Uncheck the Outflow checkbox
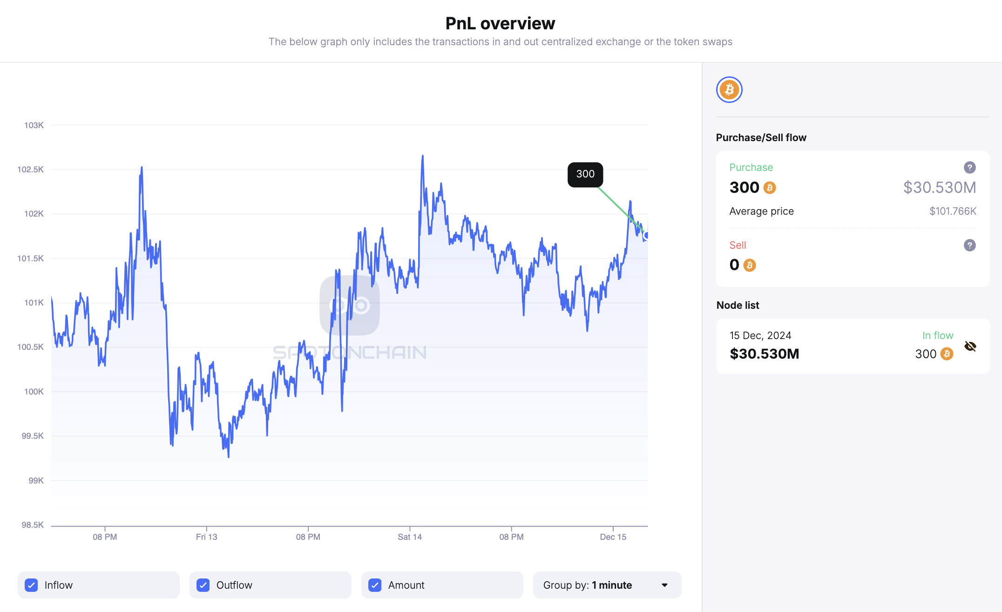The height and width of the screenshot is (612, 1002). (203, 585)
